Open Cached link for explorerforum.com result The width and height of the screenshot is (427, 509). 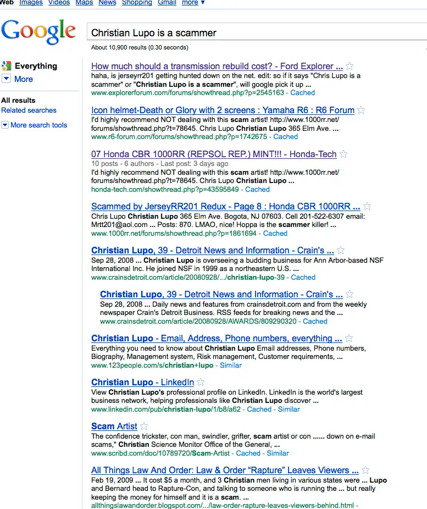[302, 93]
